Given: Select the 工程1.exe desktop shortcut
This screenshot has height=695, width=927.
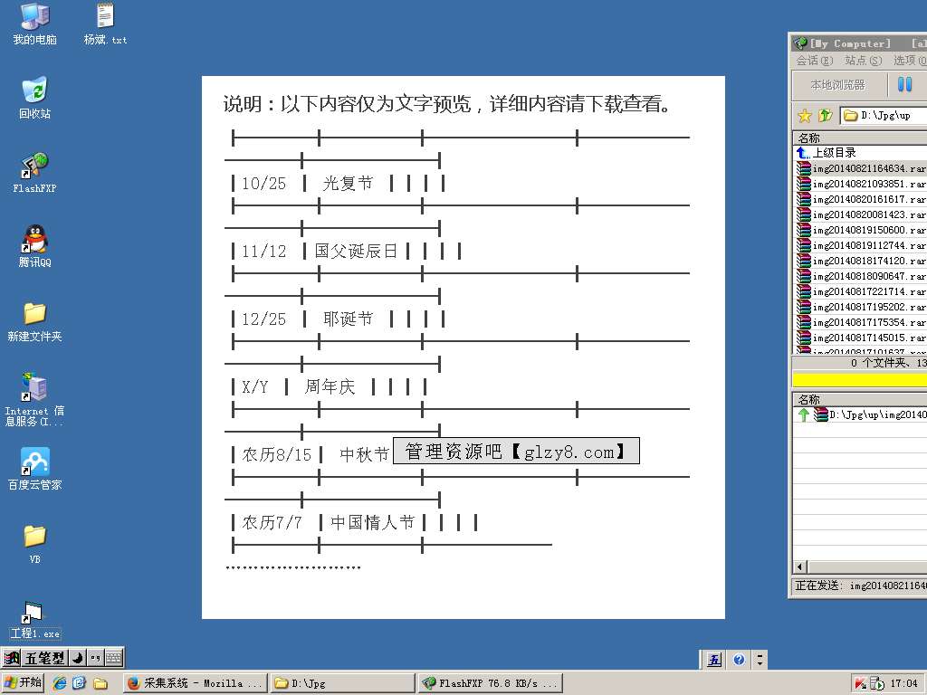Looking at the screenshot, I should 34,621.
